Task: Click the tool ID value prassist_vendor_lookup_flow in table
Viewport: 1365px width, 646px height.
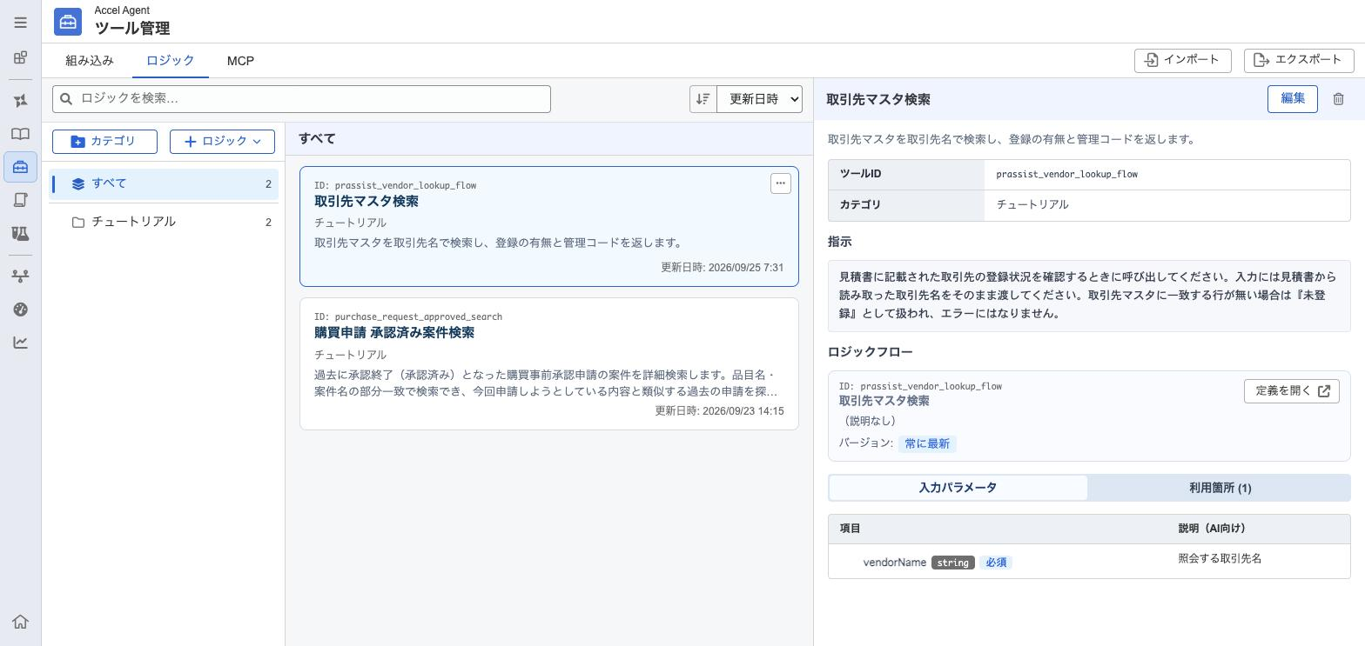Action: coord(1067,174)
